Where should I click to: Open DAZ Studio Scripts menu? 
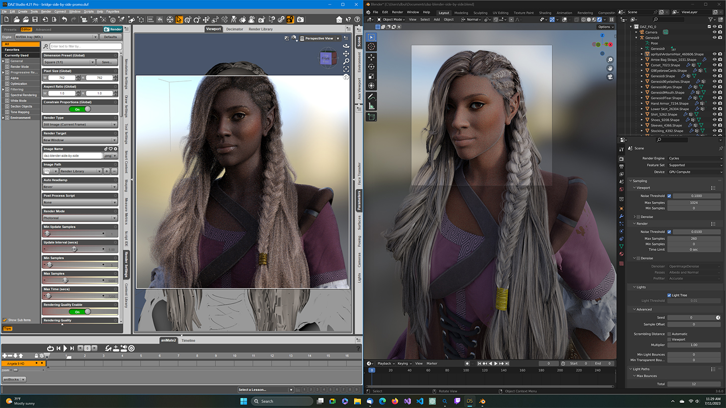point(89,11)
